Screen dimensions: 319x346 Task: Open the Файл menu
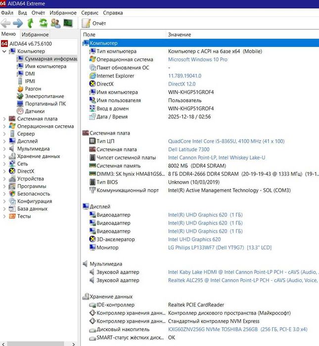(x=7, y=13)
